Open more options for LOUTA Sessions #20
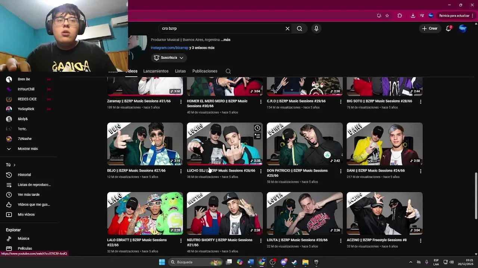 coord(341,241)
